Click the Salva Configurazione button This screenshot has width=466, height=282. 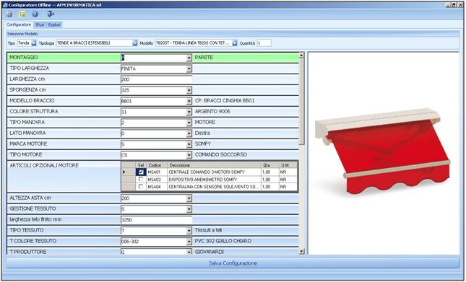[x=233, y=263]
